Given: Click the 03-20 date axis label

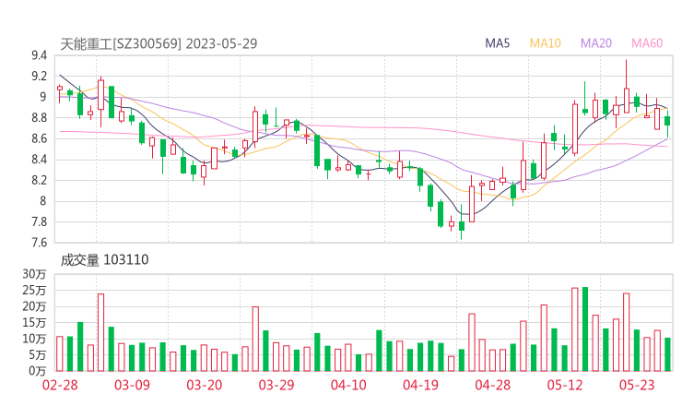Looking at the screenshot, I should [205, 385].
